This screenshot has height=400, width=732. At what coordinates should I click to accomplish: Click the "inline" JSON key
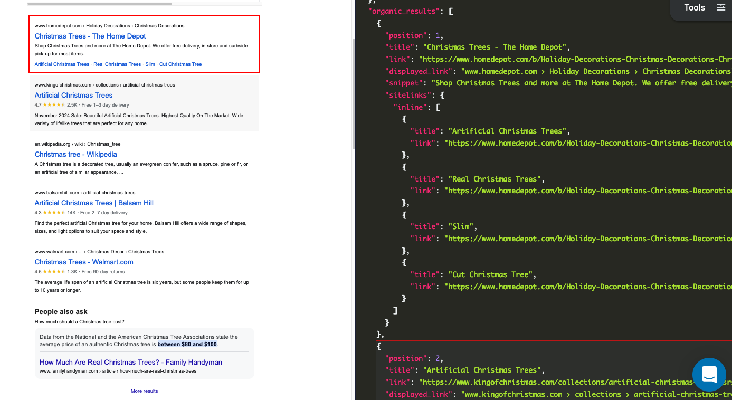click(410, 107)
